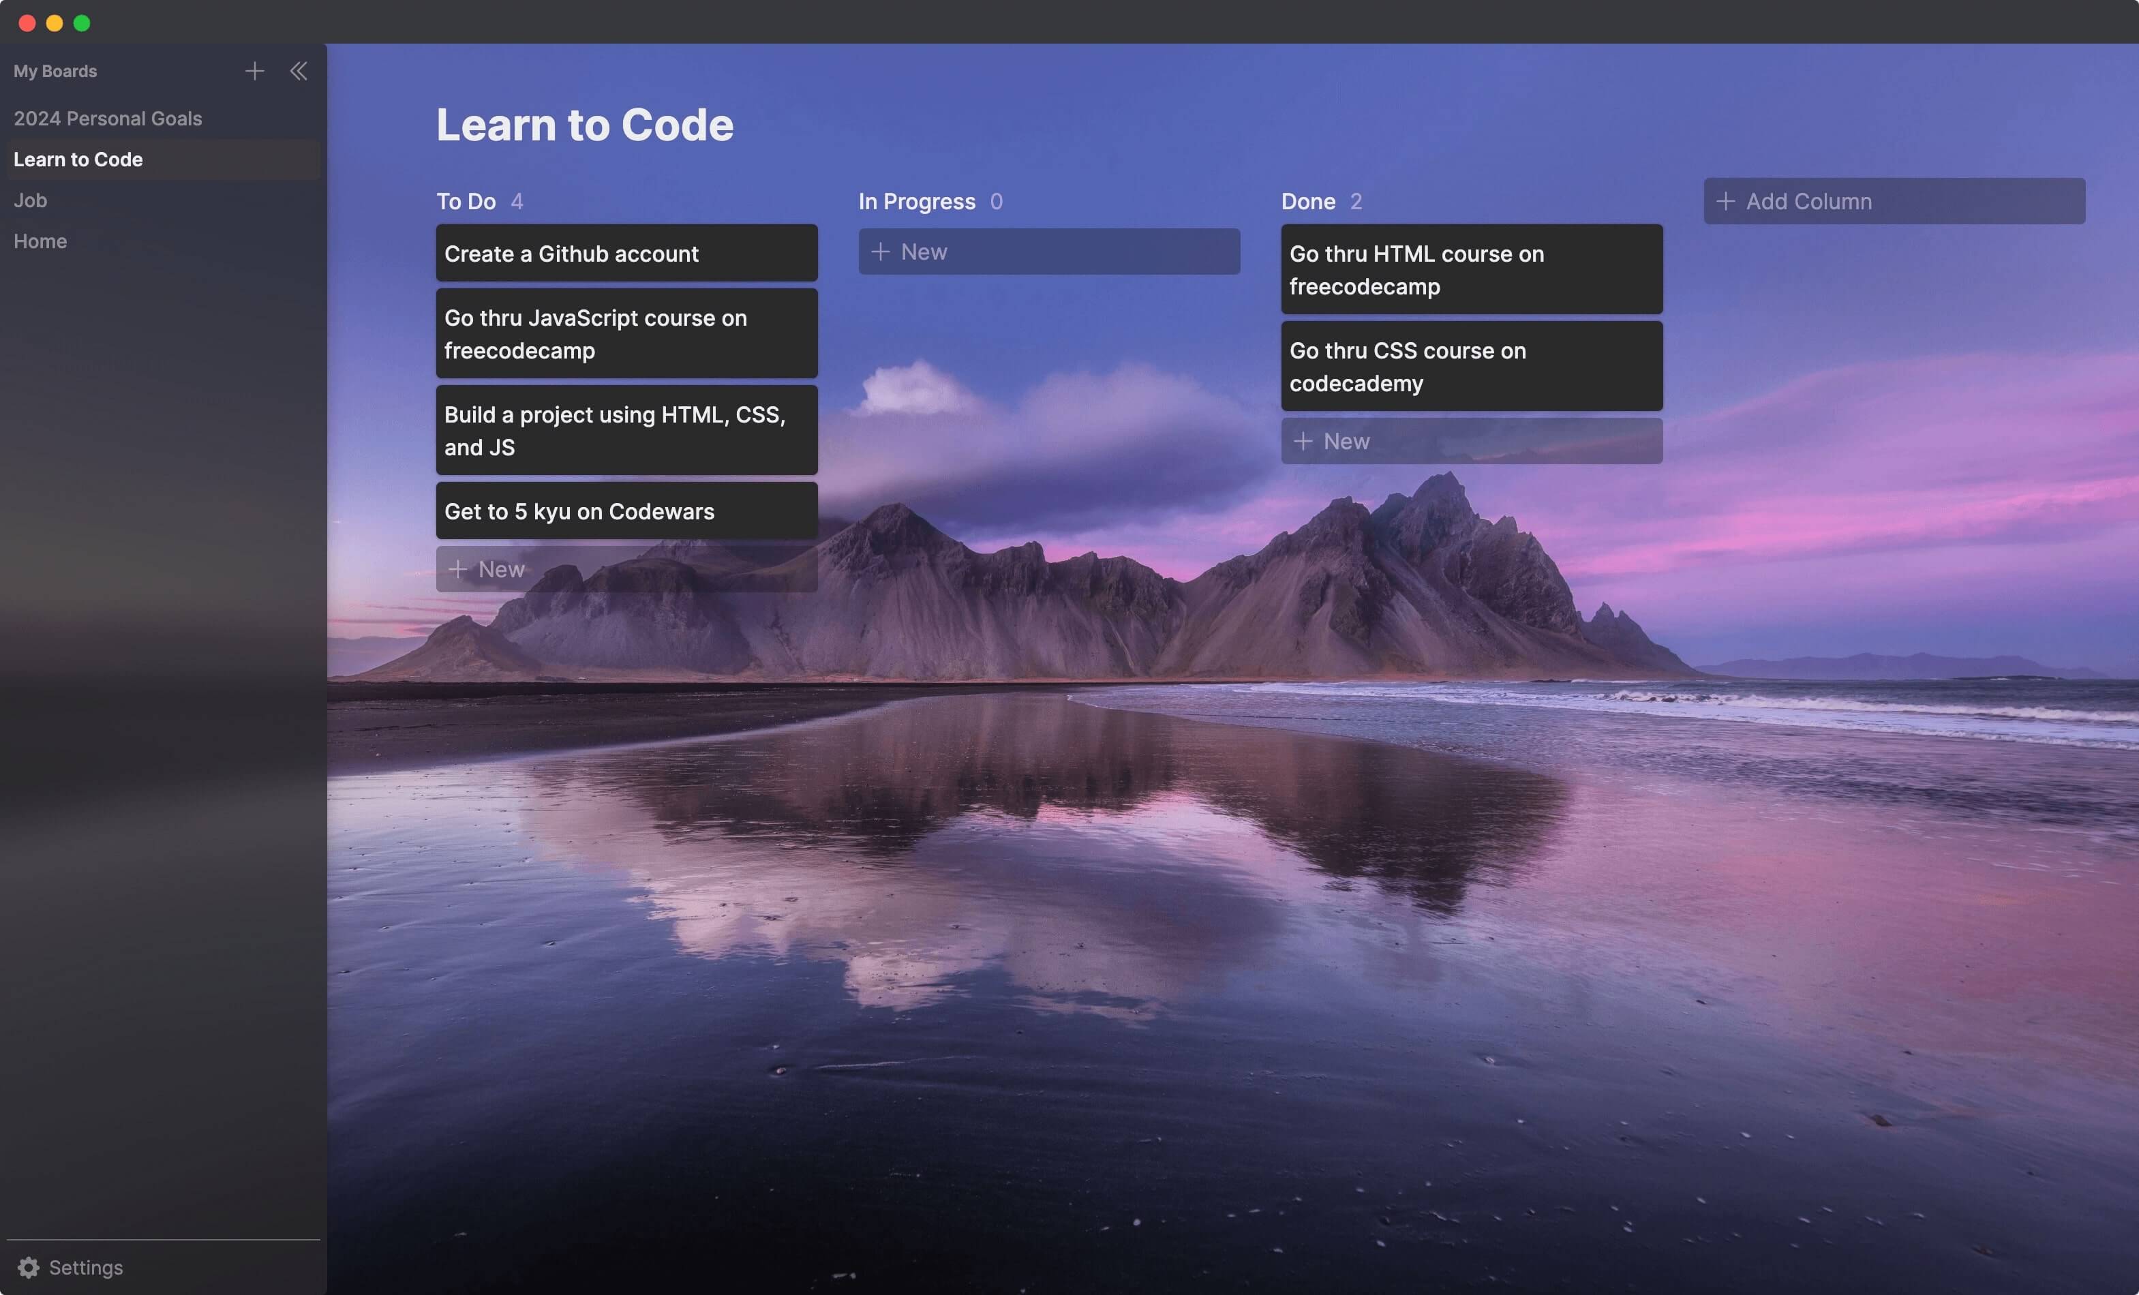Viewport: 2139px width, 1295px height.
Task: Open the Create a Github account card
Action: pos(626,254)
